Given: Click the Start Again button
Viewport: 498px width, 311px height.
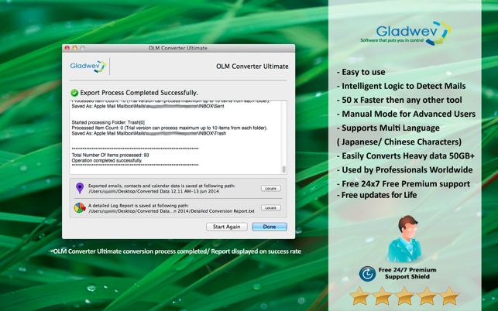Looking at the screenshot, I should (226, 227).
